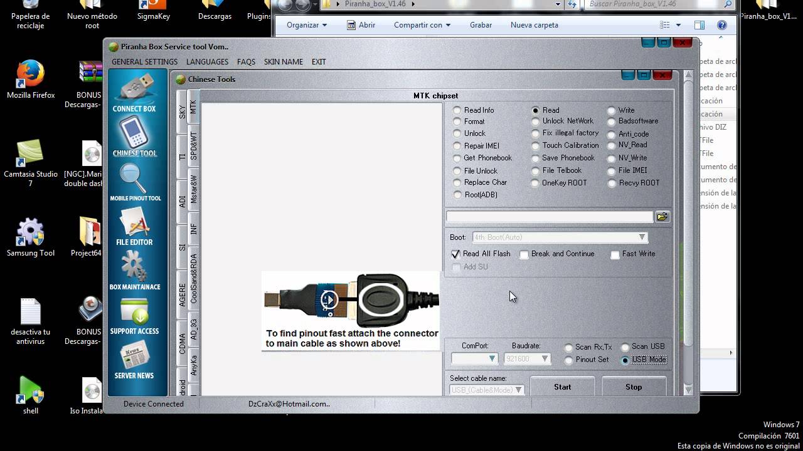803x451 pixels.
Task: Choose the Unlock NetWork radio option
Action: [535, 121]
